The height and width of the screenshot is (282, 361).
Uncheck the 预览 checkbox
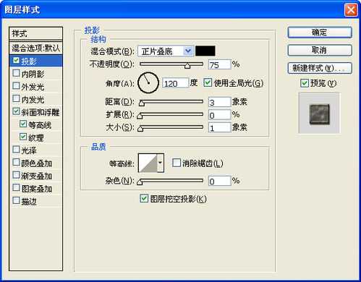[x=305, y=83]
